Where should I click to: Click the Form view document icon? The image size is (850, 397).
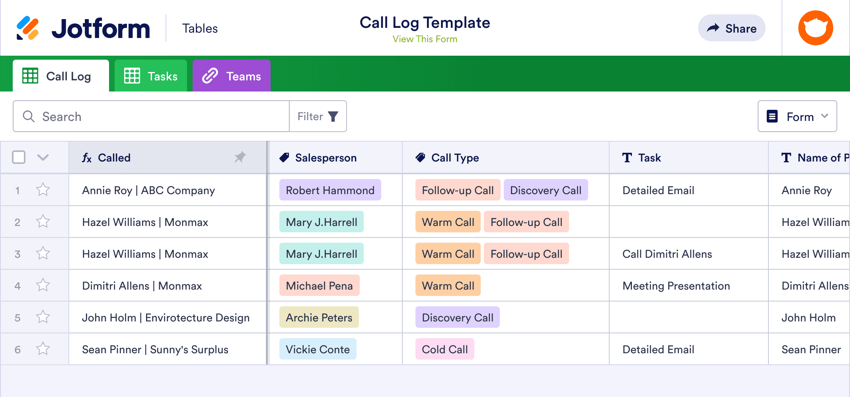[x=772, y=116]
